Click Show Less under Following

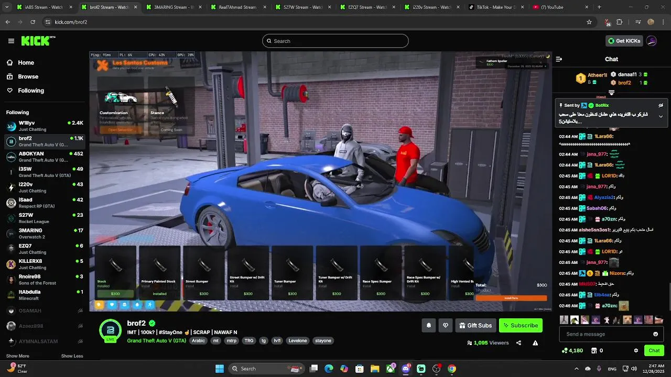click(72, 356)
